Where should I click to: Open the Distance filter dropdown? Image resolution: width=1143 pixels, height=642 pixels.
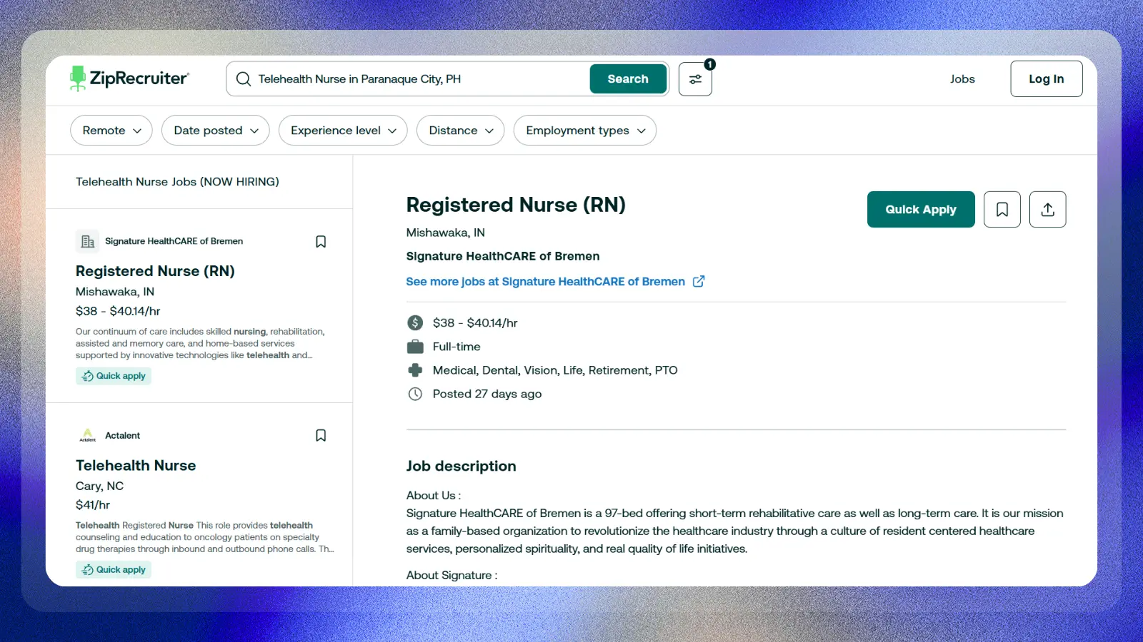(461, 131)
